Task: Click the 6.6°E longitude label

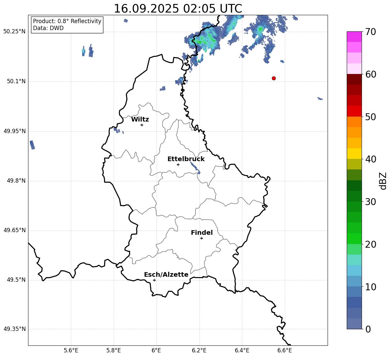Action: pos(285,350)
